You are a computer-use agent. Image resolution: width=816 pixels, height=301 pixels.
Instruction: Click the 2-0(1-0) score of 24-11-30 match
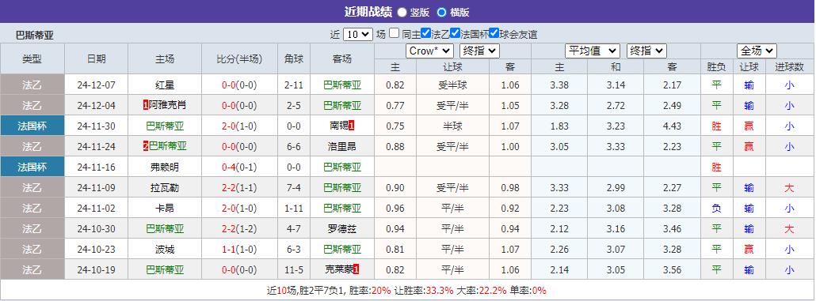point(239,126)
